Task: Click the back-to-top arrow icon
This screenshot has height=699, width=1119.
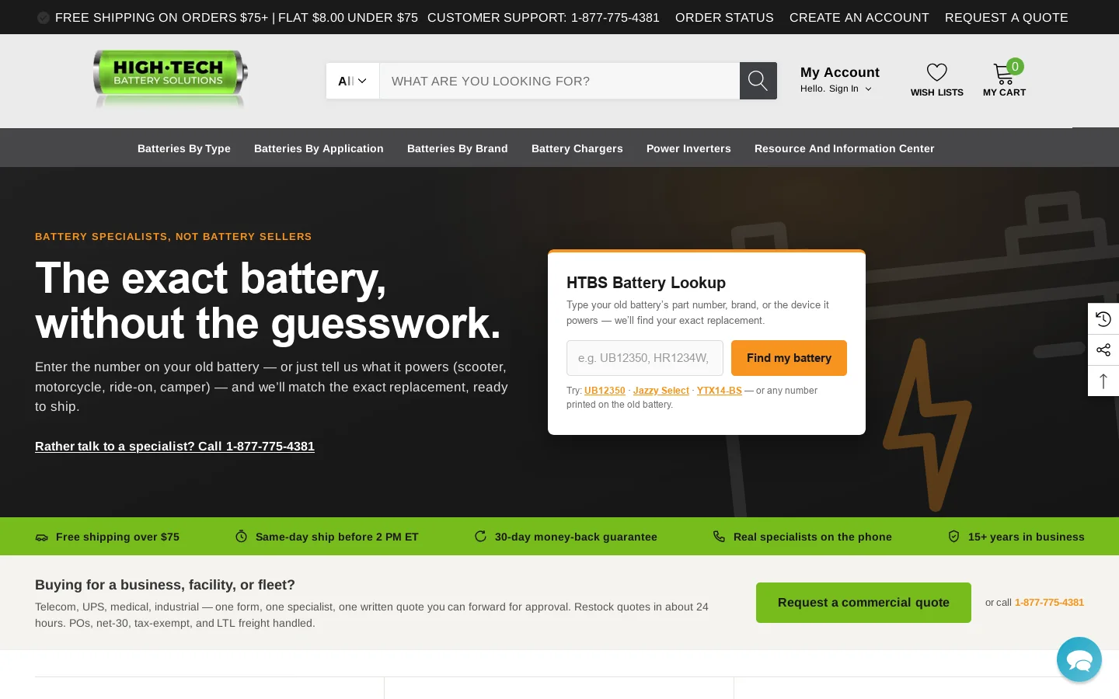Action: 1103,381
